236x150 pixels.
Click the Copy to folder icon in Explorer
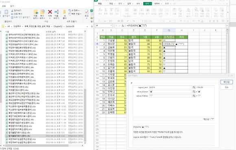(42, 12)
